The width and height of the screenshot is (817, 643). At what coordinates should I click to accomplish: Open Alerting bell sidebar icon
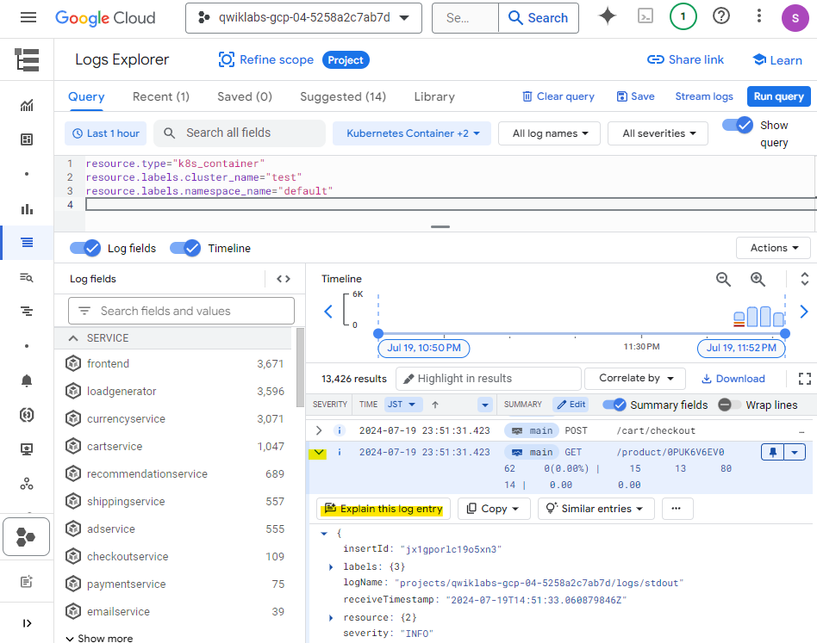point(27,380)
